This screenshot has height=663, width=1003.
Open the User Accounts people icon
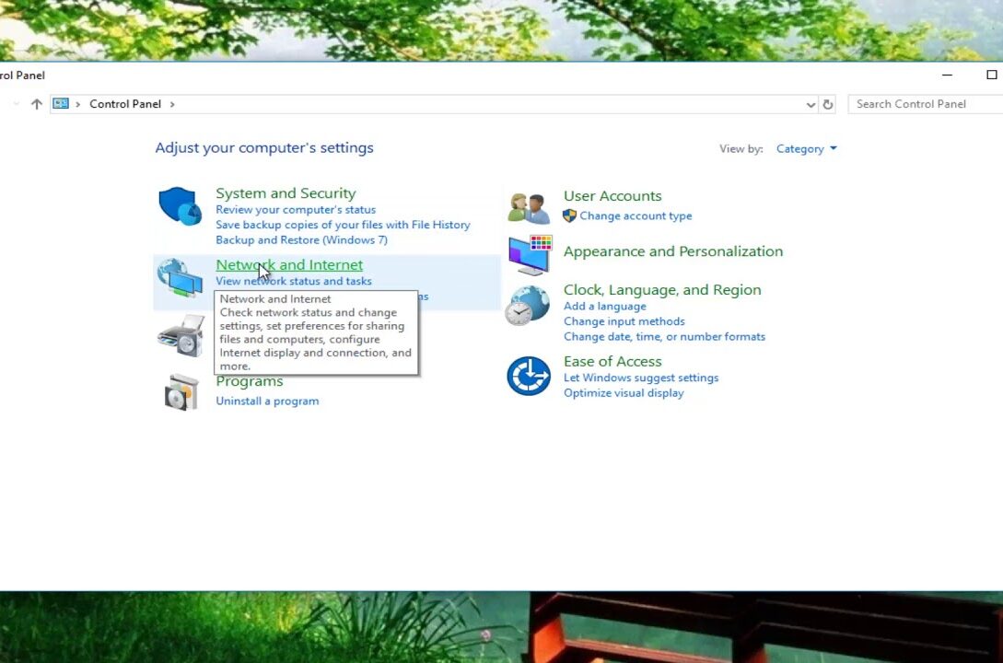coord(529,208)
